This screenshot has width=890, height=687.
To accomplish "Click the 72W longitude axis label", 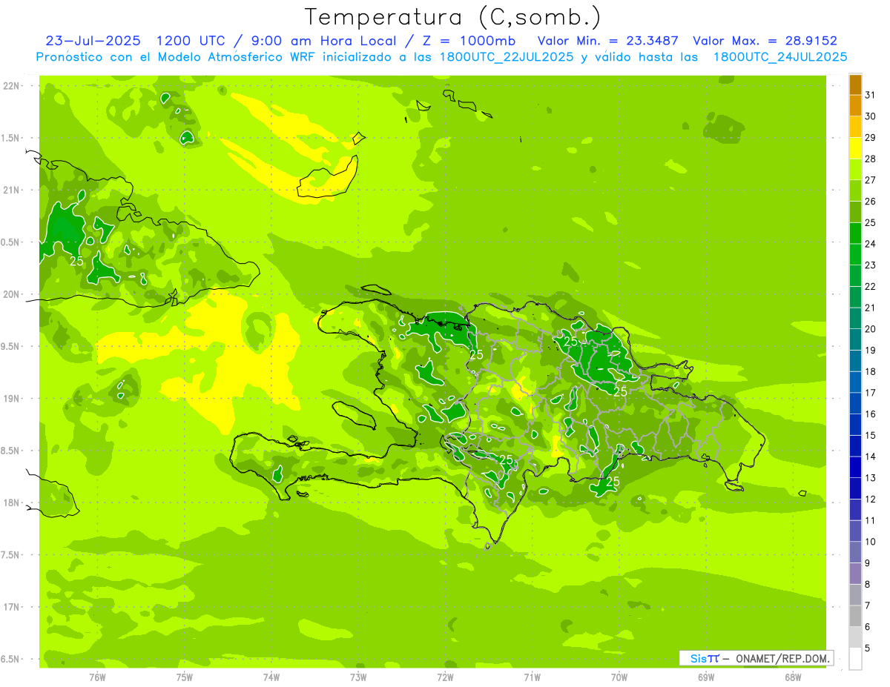I will tap(445, 677).
